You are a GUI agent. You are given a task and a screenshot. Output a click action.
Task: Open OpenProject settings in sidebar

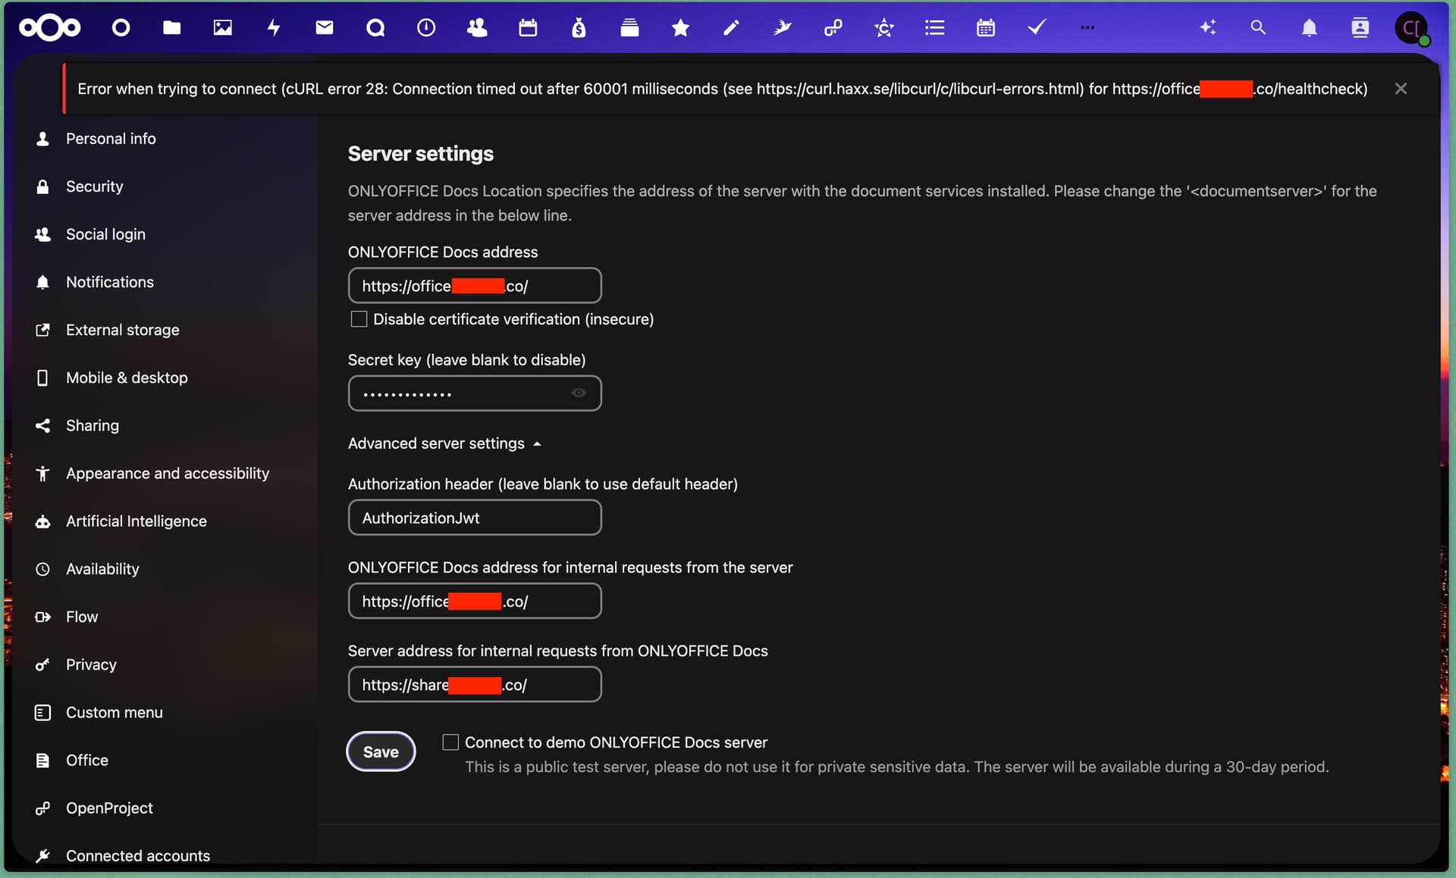pyautogui.click(x=109, y=808)
